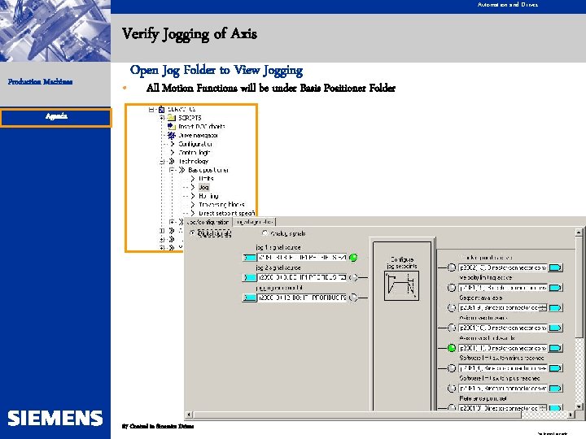The image size is (586, 439).
Task: Click green indicator for Axis moves backwards
Action: point(452,348)
